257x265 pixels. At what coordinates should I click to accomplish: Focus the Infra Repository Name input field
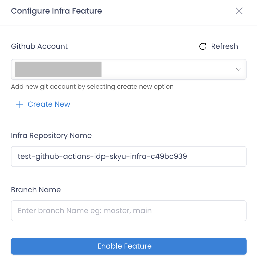click(129, 156)
